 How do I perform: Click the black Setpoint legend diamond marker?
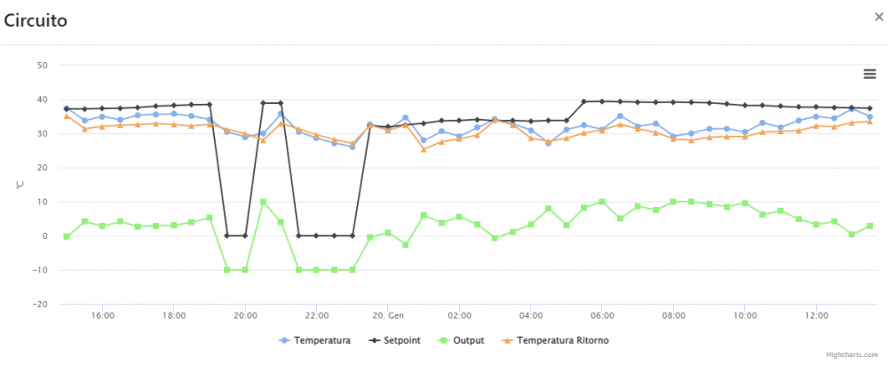pos(375,341)
